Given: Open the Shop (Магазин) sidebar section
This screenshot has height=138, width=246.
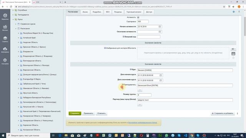Looking at the screenshot, I should [x=5, y=28].
